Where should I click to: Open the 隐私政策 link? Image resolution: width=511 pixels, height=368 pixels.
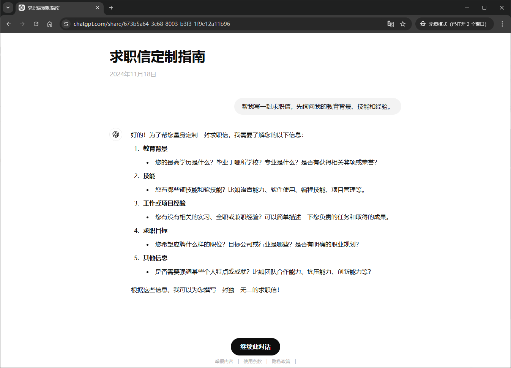pos(281,362)
